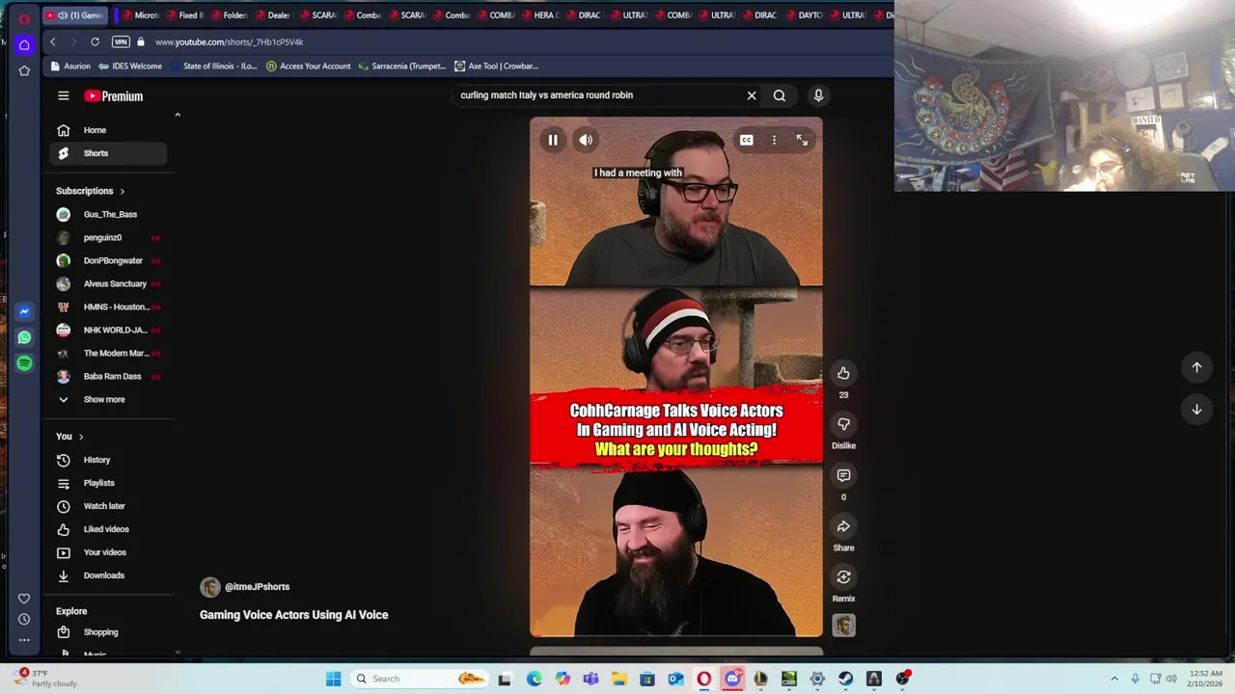The image size is (1235, 694).
Task: Open DonPBongwater subscription channel
Action: click(108, 260)
